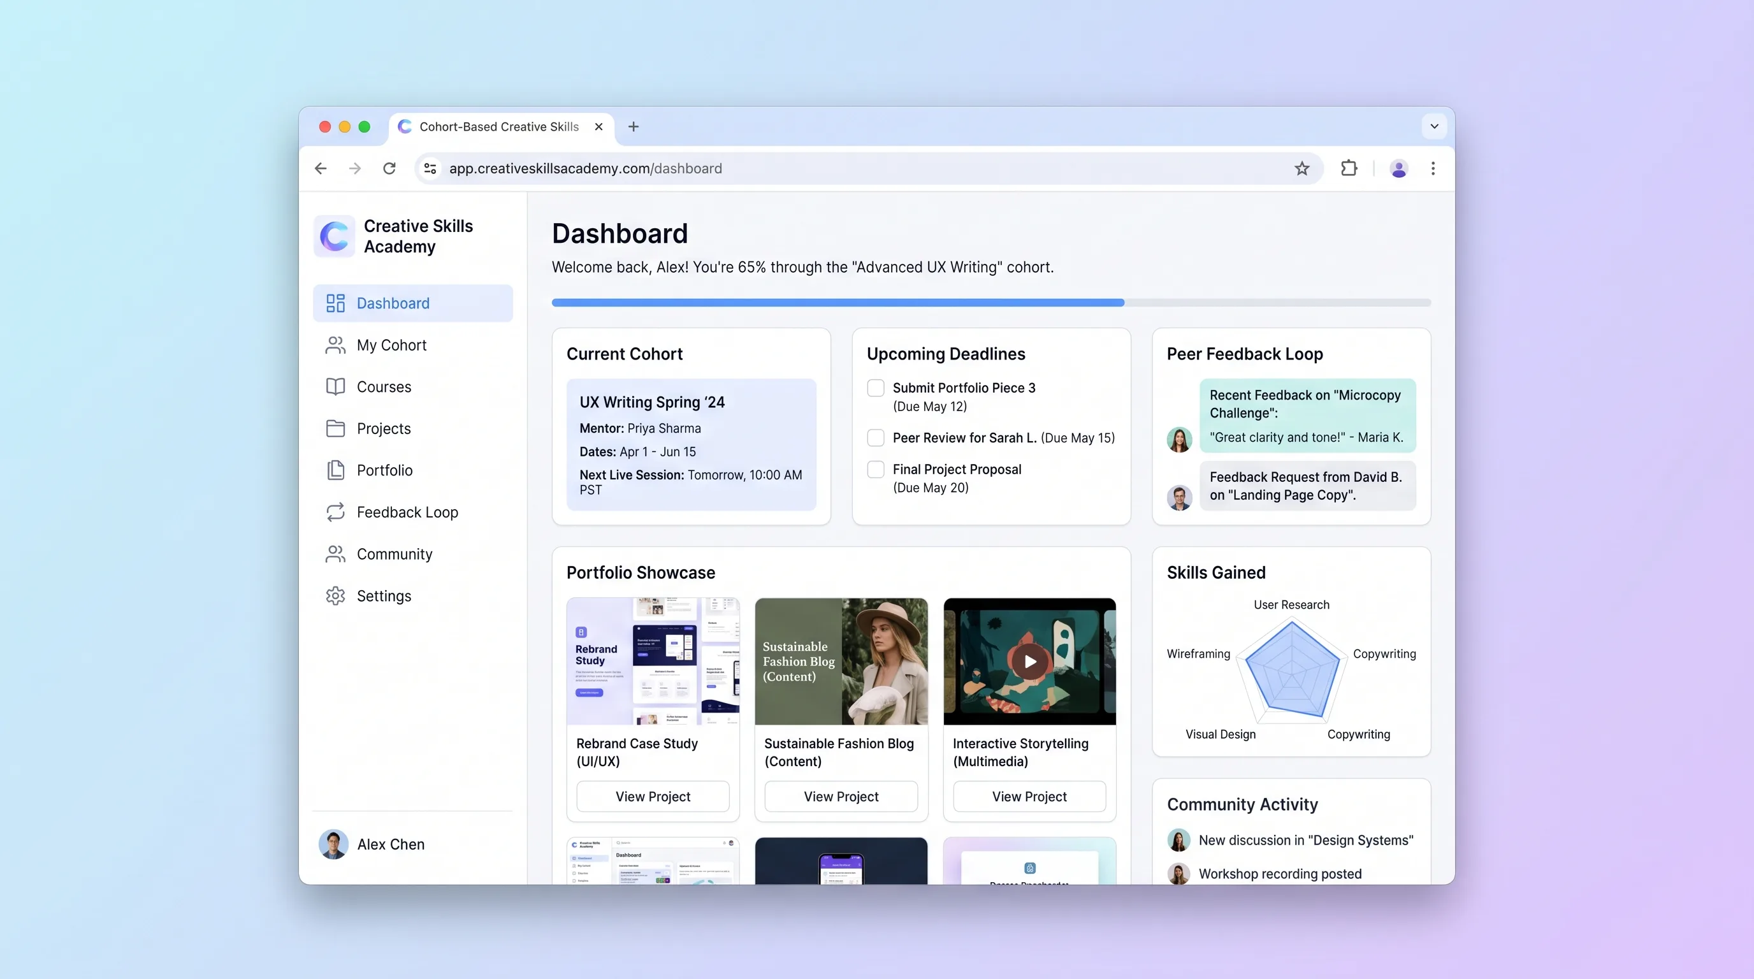Click the Upcoming Deadlines heading
Screen dimensions: 1754x979
946,354
